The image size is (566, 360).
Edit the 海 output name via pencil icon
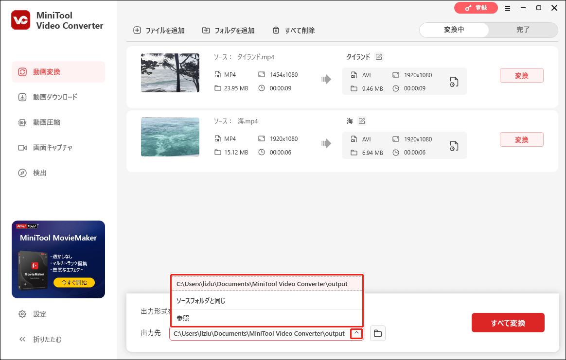362,121
